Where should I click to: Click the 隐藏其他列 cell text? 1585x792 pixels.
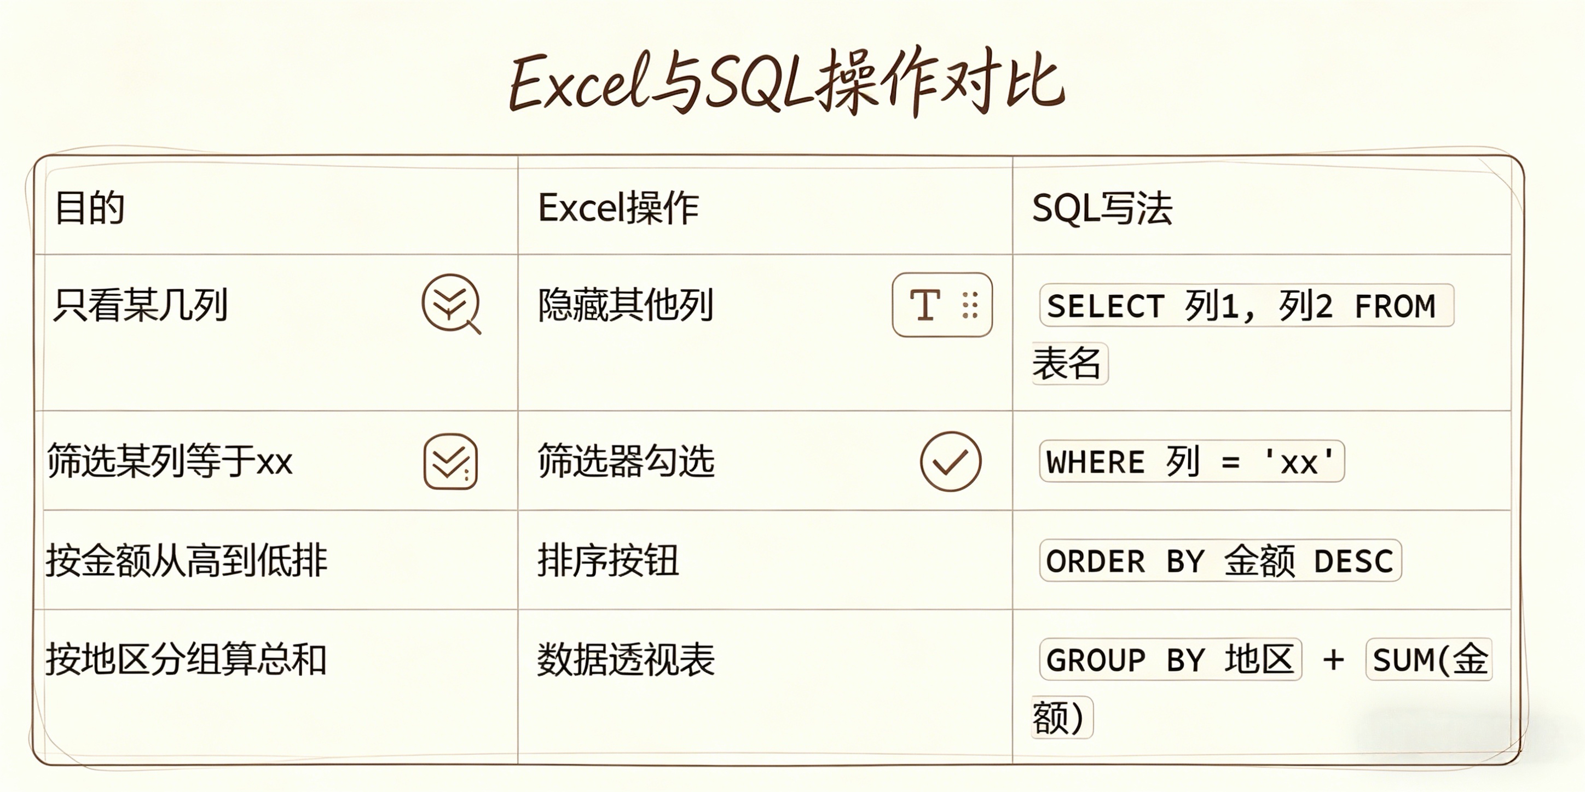pyautogui.click(x=625, y=305)
